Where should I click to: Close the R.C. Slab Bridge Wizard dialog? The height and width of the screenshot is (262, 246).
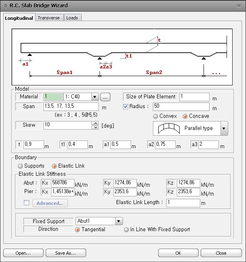[239, 6]
